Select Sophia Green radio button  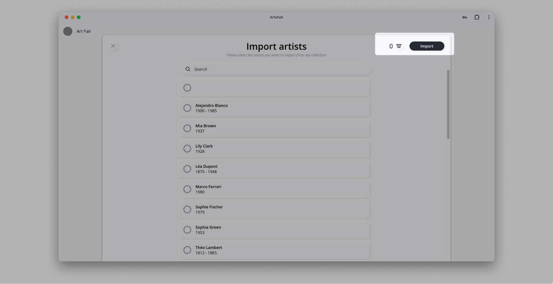[187, 230]
